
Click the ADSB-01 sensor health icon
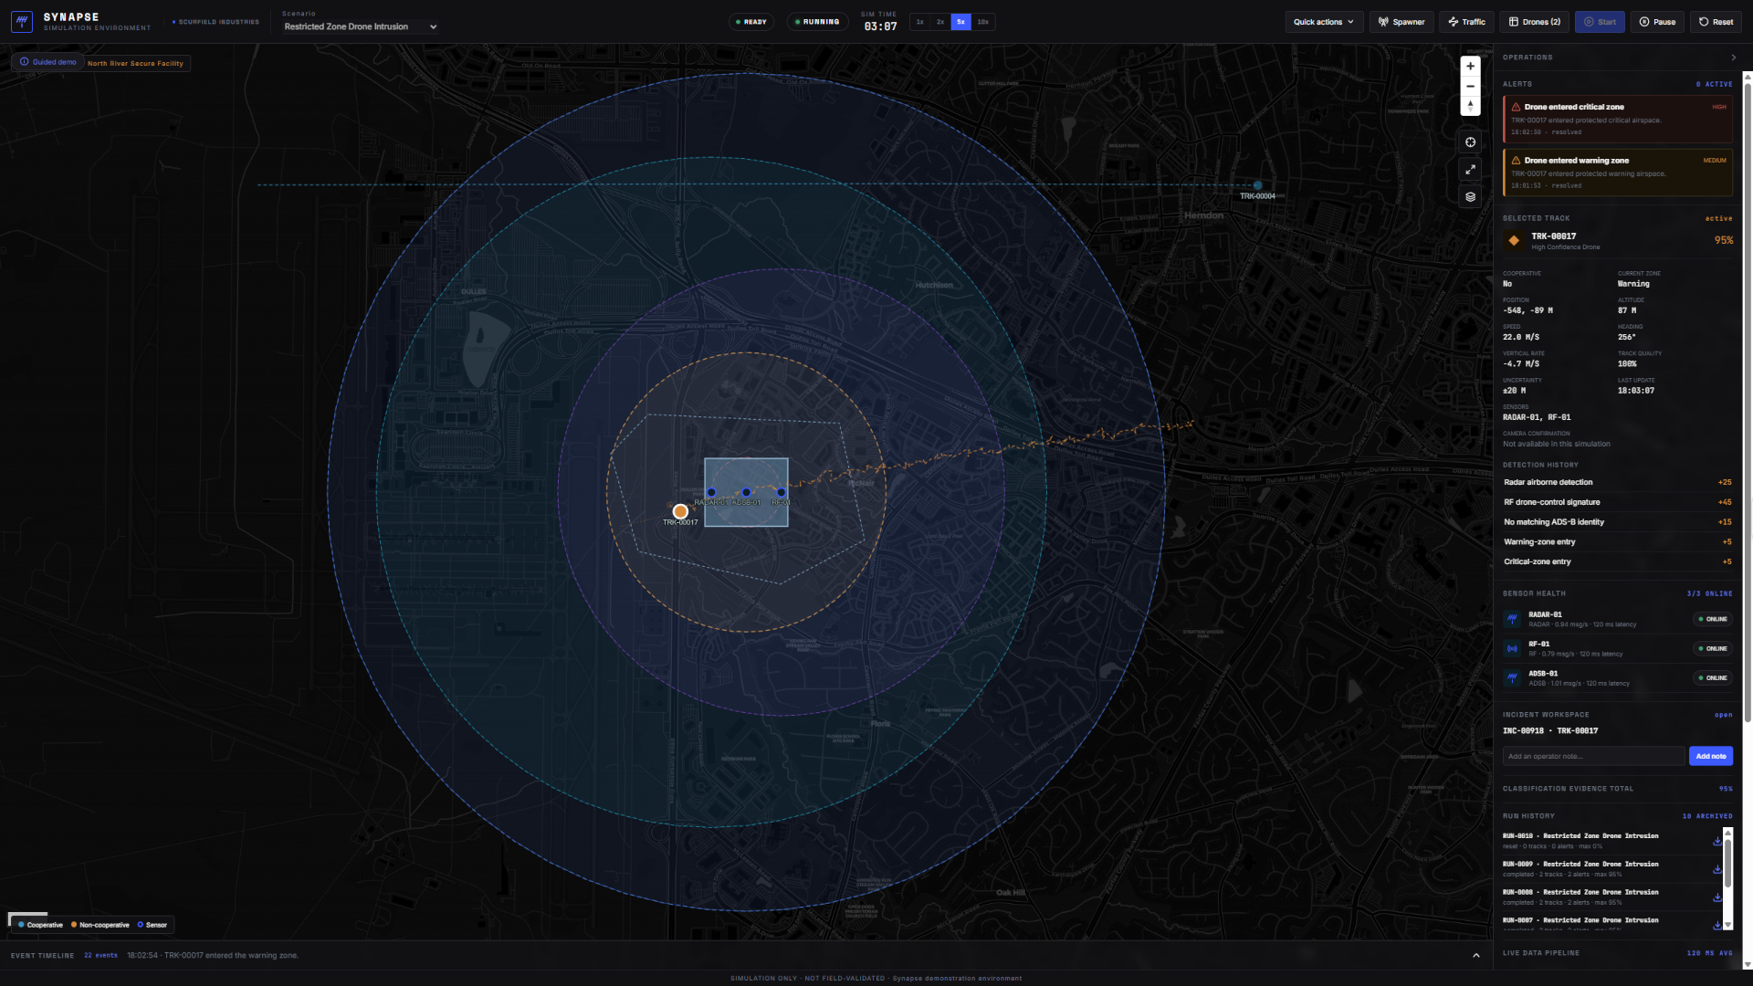pyautogui.click(x=1513, y=677)
